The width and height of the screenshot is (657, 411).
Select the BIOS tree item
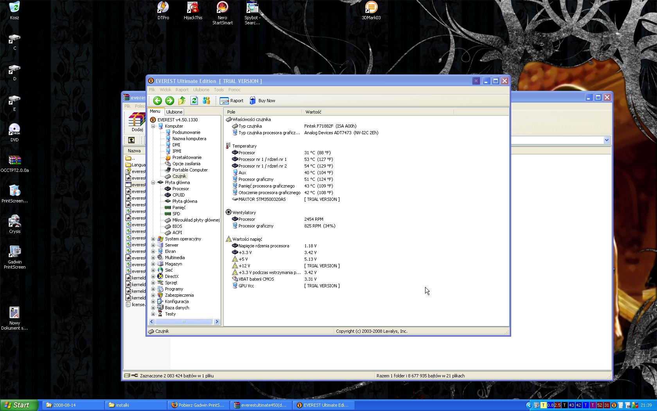click(x=177, y=226)
